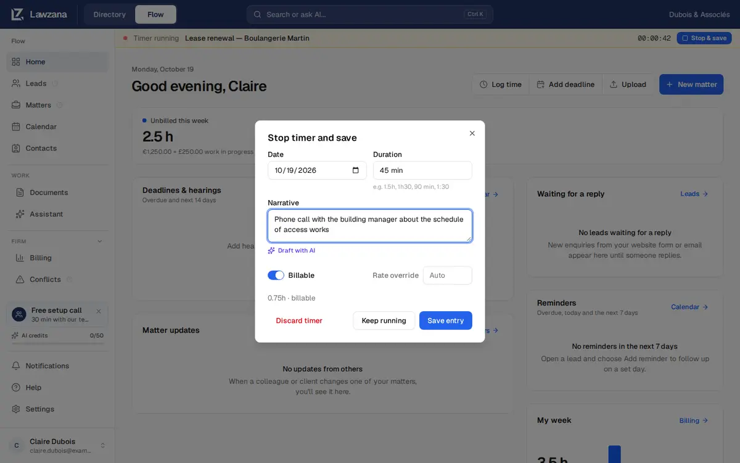Click Stop & save in the timer bar
This screenshot has height=463, width=740.
tap(704, 38)
